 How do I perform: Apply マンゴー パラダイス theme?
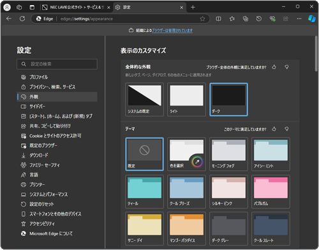coord(186,228)
